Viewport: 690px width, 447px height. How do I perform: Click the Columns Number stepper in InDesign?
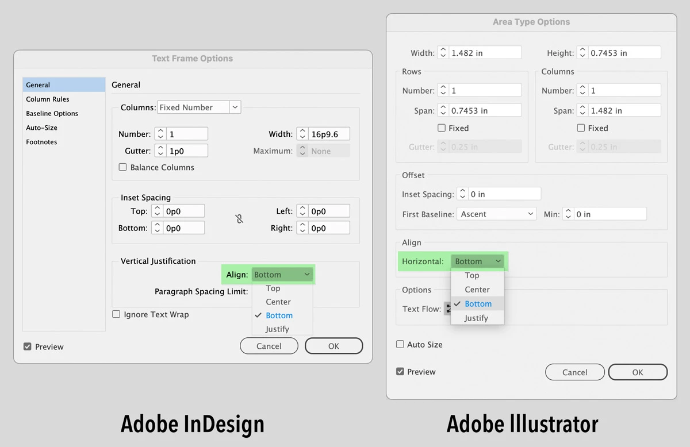(160, 134)
